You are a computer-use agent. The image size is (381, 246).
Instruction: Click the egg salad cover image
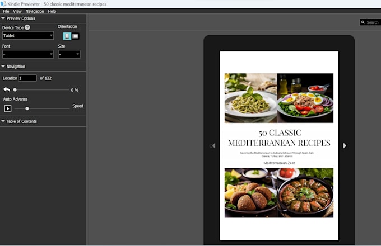(305, 98)
